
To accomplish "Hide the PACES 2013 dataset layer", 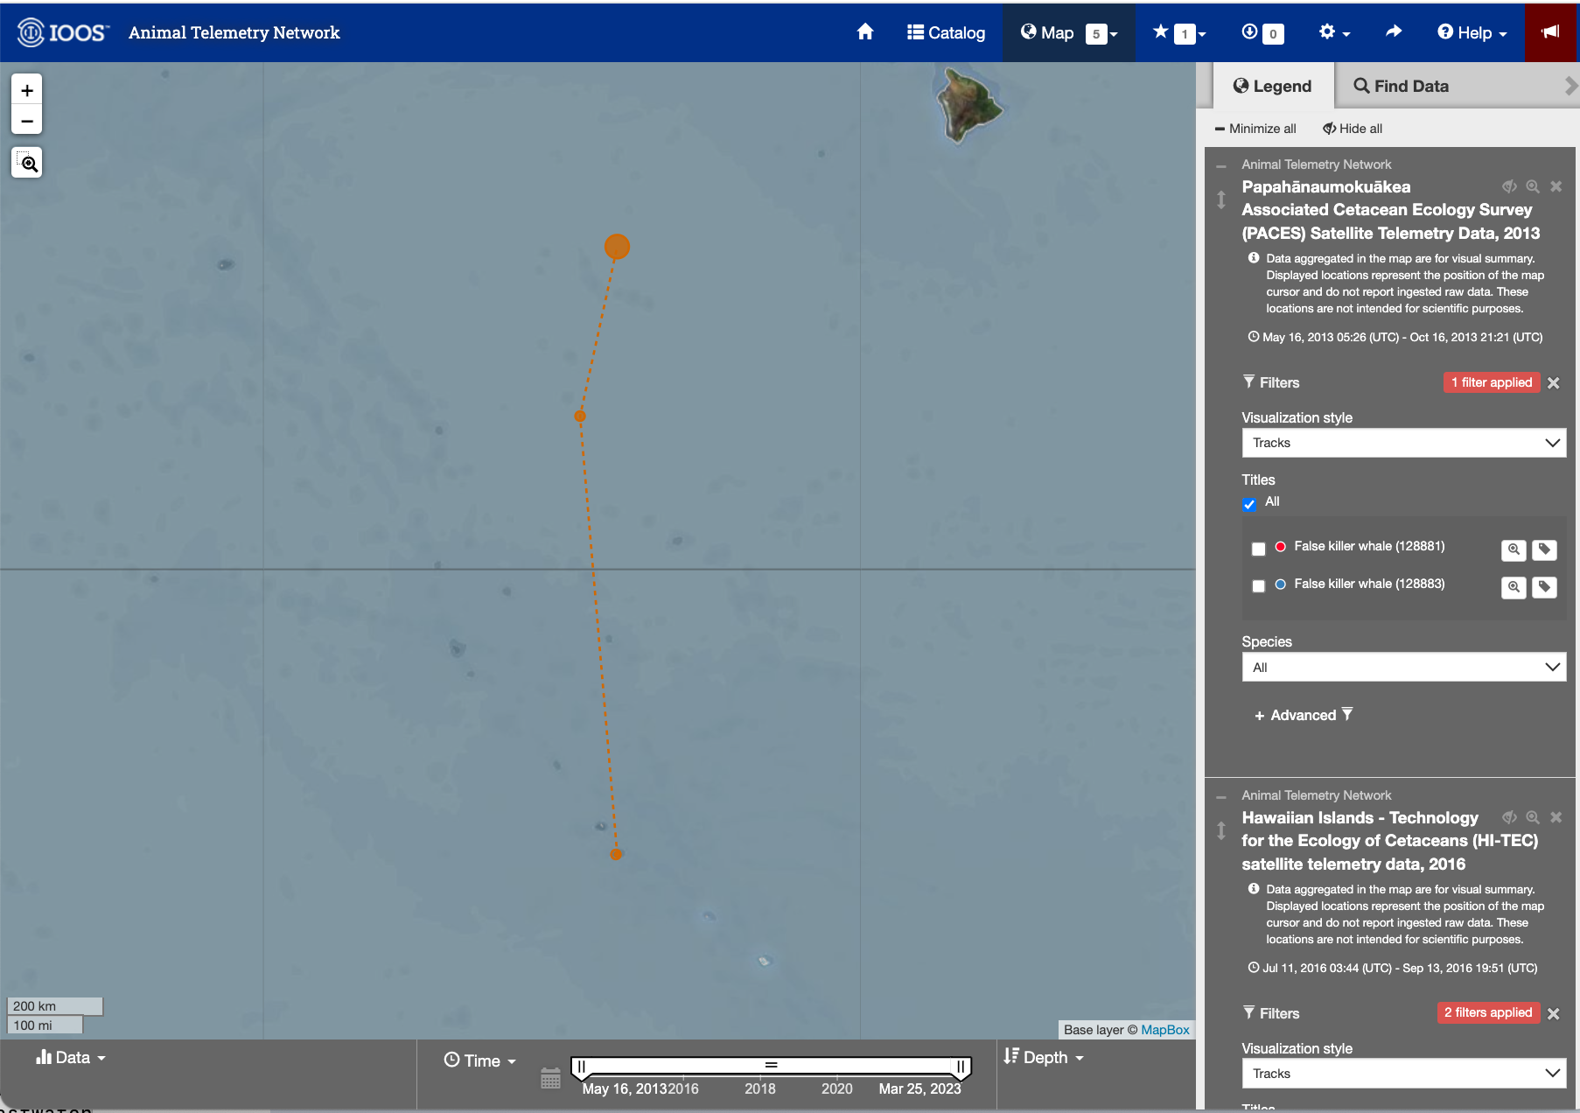I will [1509, 186].
